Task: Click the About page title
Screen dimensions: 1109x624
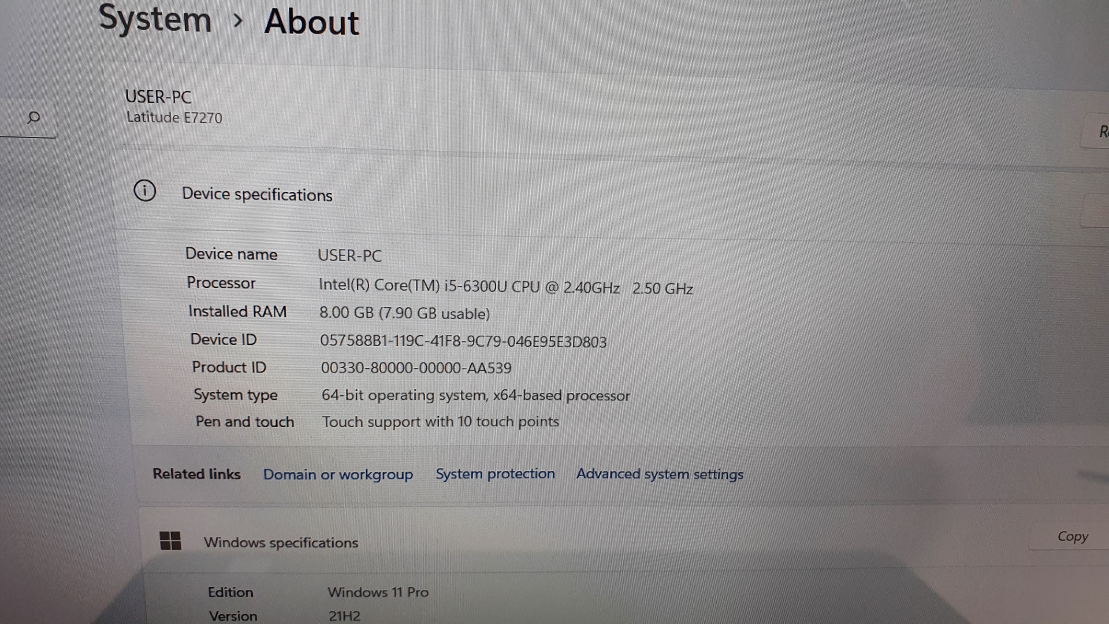Action: pyautogui.click(x=312, y=22)
